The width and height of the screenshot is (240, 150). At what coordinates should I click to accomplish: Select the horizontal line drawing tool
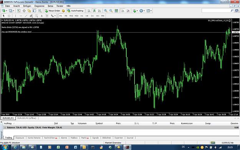point(21,16)
